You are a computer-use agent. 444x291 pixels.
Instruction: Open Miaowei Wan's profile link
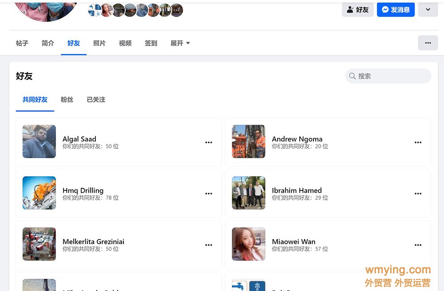[x=293, y=241]
